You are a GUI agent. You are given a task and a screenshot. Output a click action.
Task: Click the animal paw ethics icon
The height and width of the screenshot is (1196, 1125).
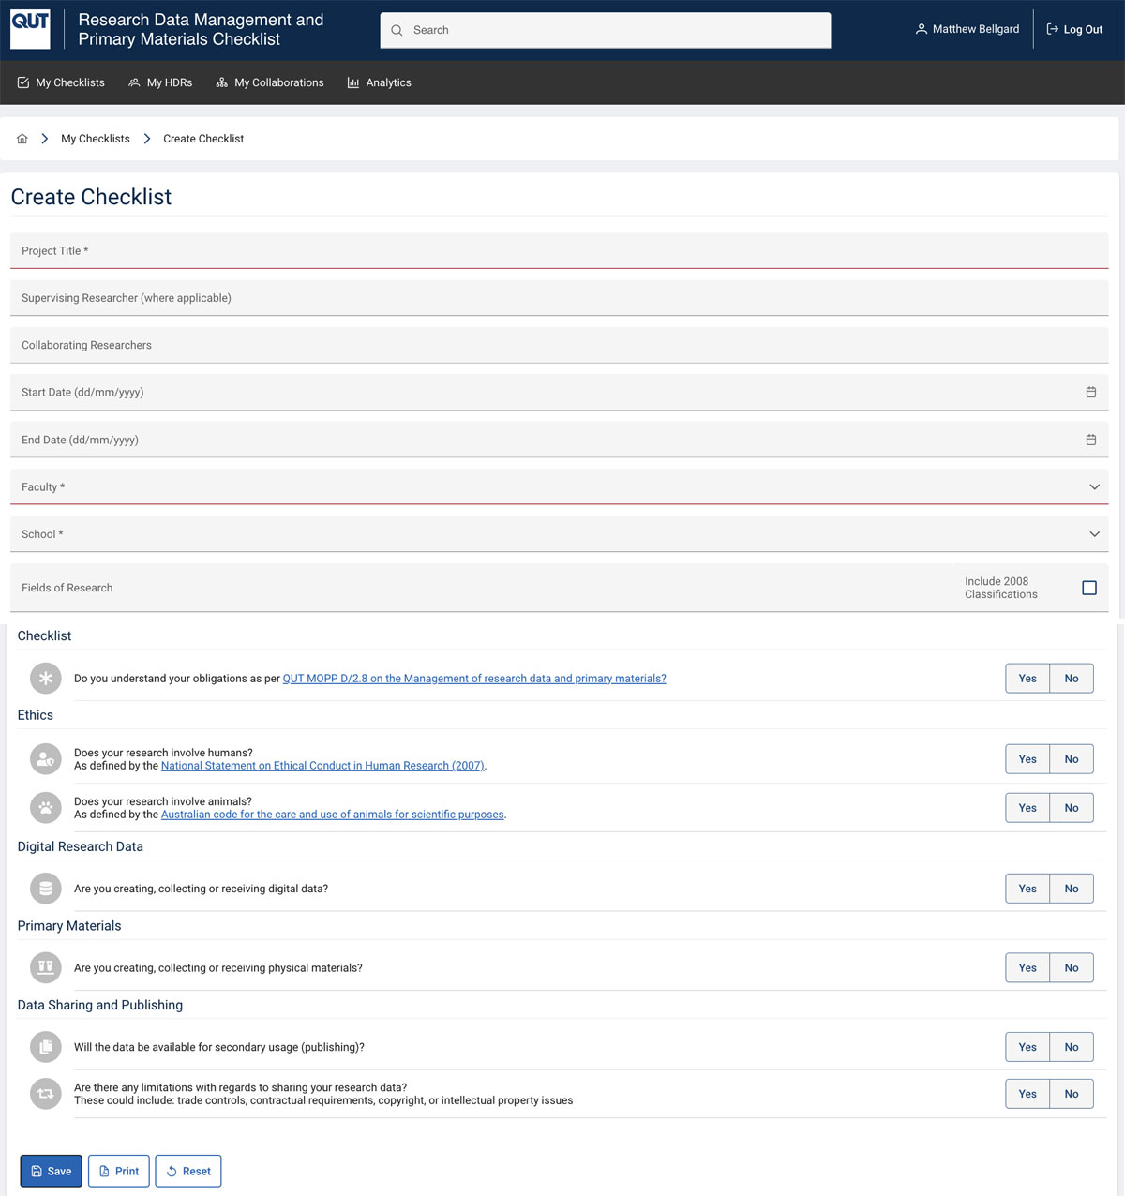click(45, 808)
